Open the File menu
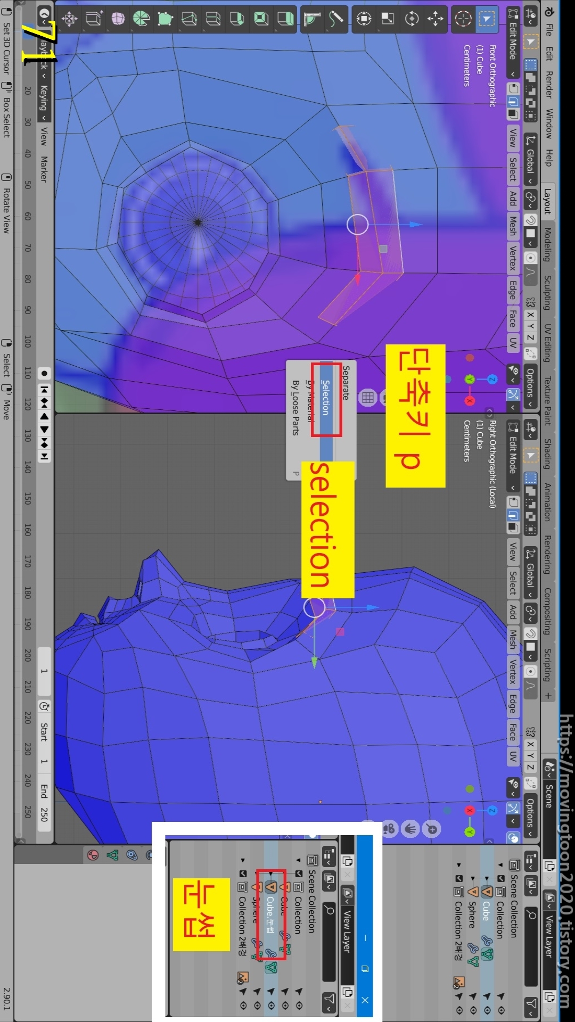Viewport: 575px width, 1022px height. [x=549, y=30]
